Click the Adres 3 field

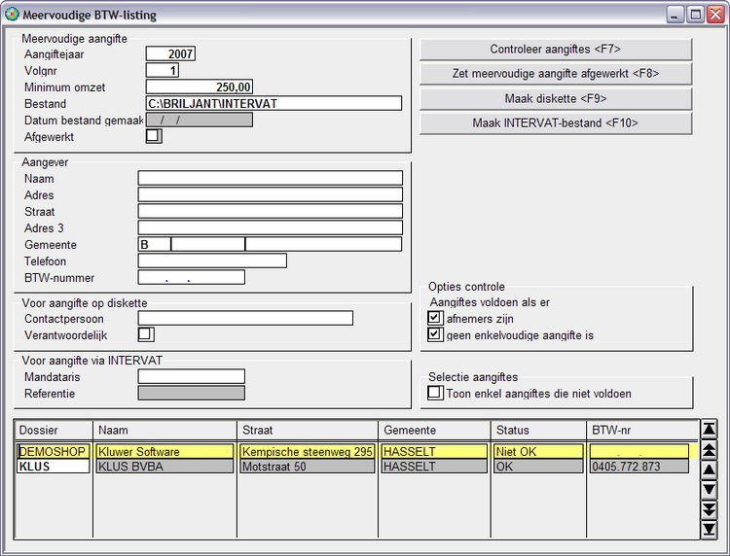tap(270, 227)
